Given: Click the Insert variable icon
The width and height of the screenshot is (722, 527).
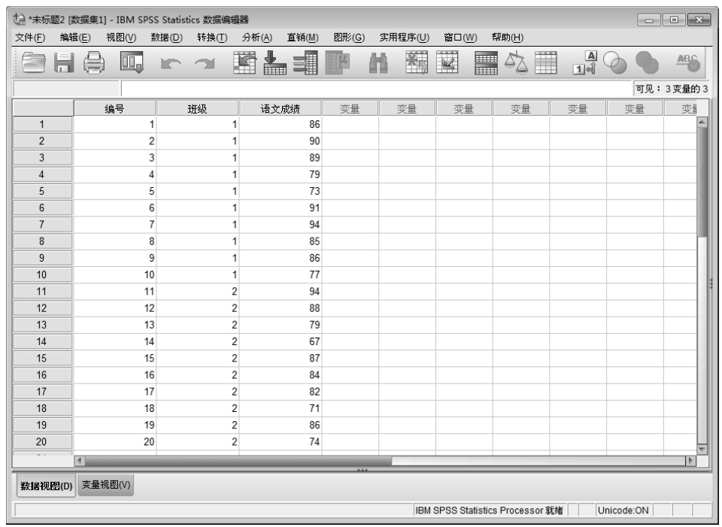Looking at the screenshot, I should click(447, 62).
